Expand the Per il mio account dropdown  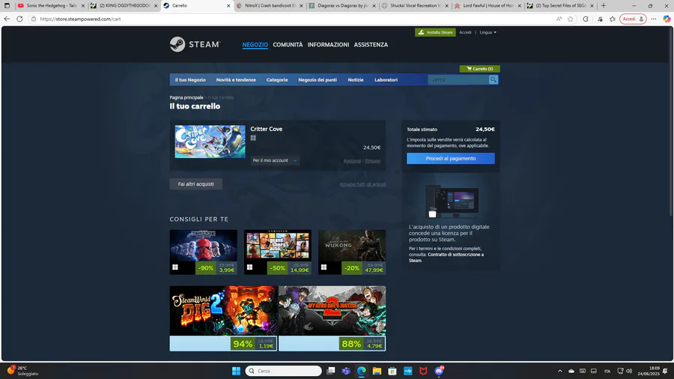275,160
